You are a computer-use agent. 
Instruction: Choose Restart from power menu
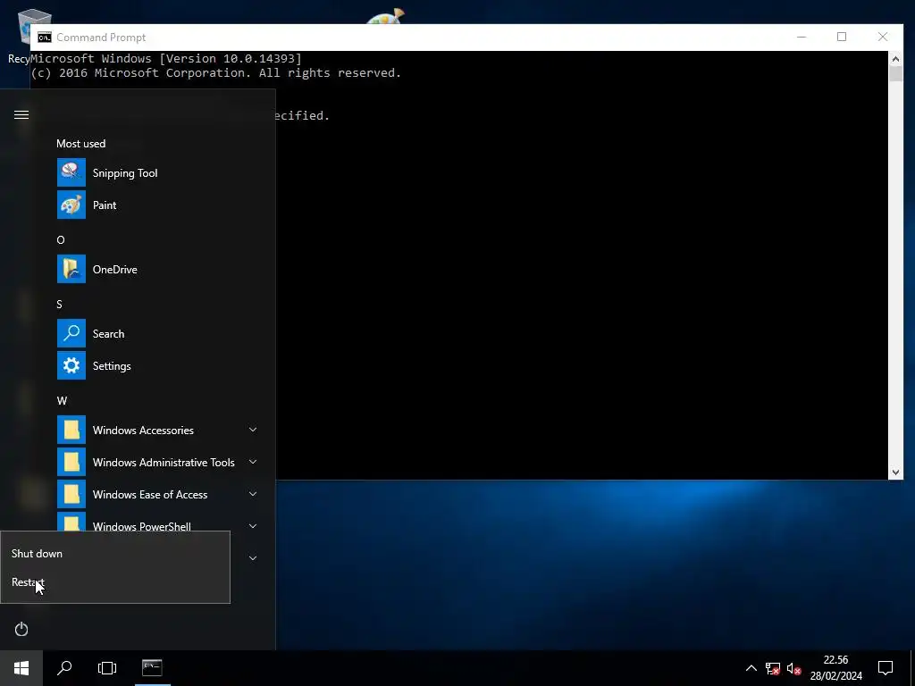[x=115, y=582]
